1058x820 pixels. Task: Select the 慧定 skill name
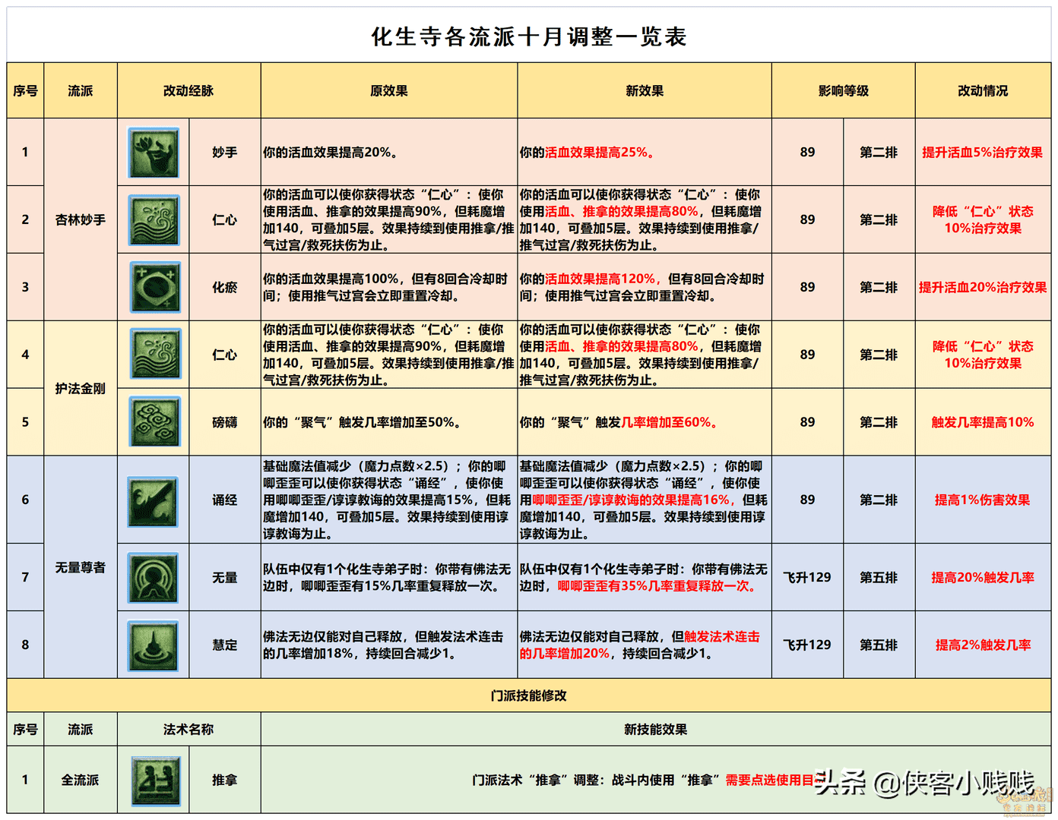click(225, 645)
